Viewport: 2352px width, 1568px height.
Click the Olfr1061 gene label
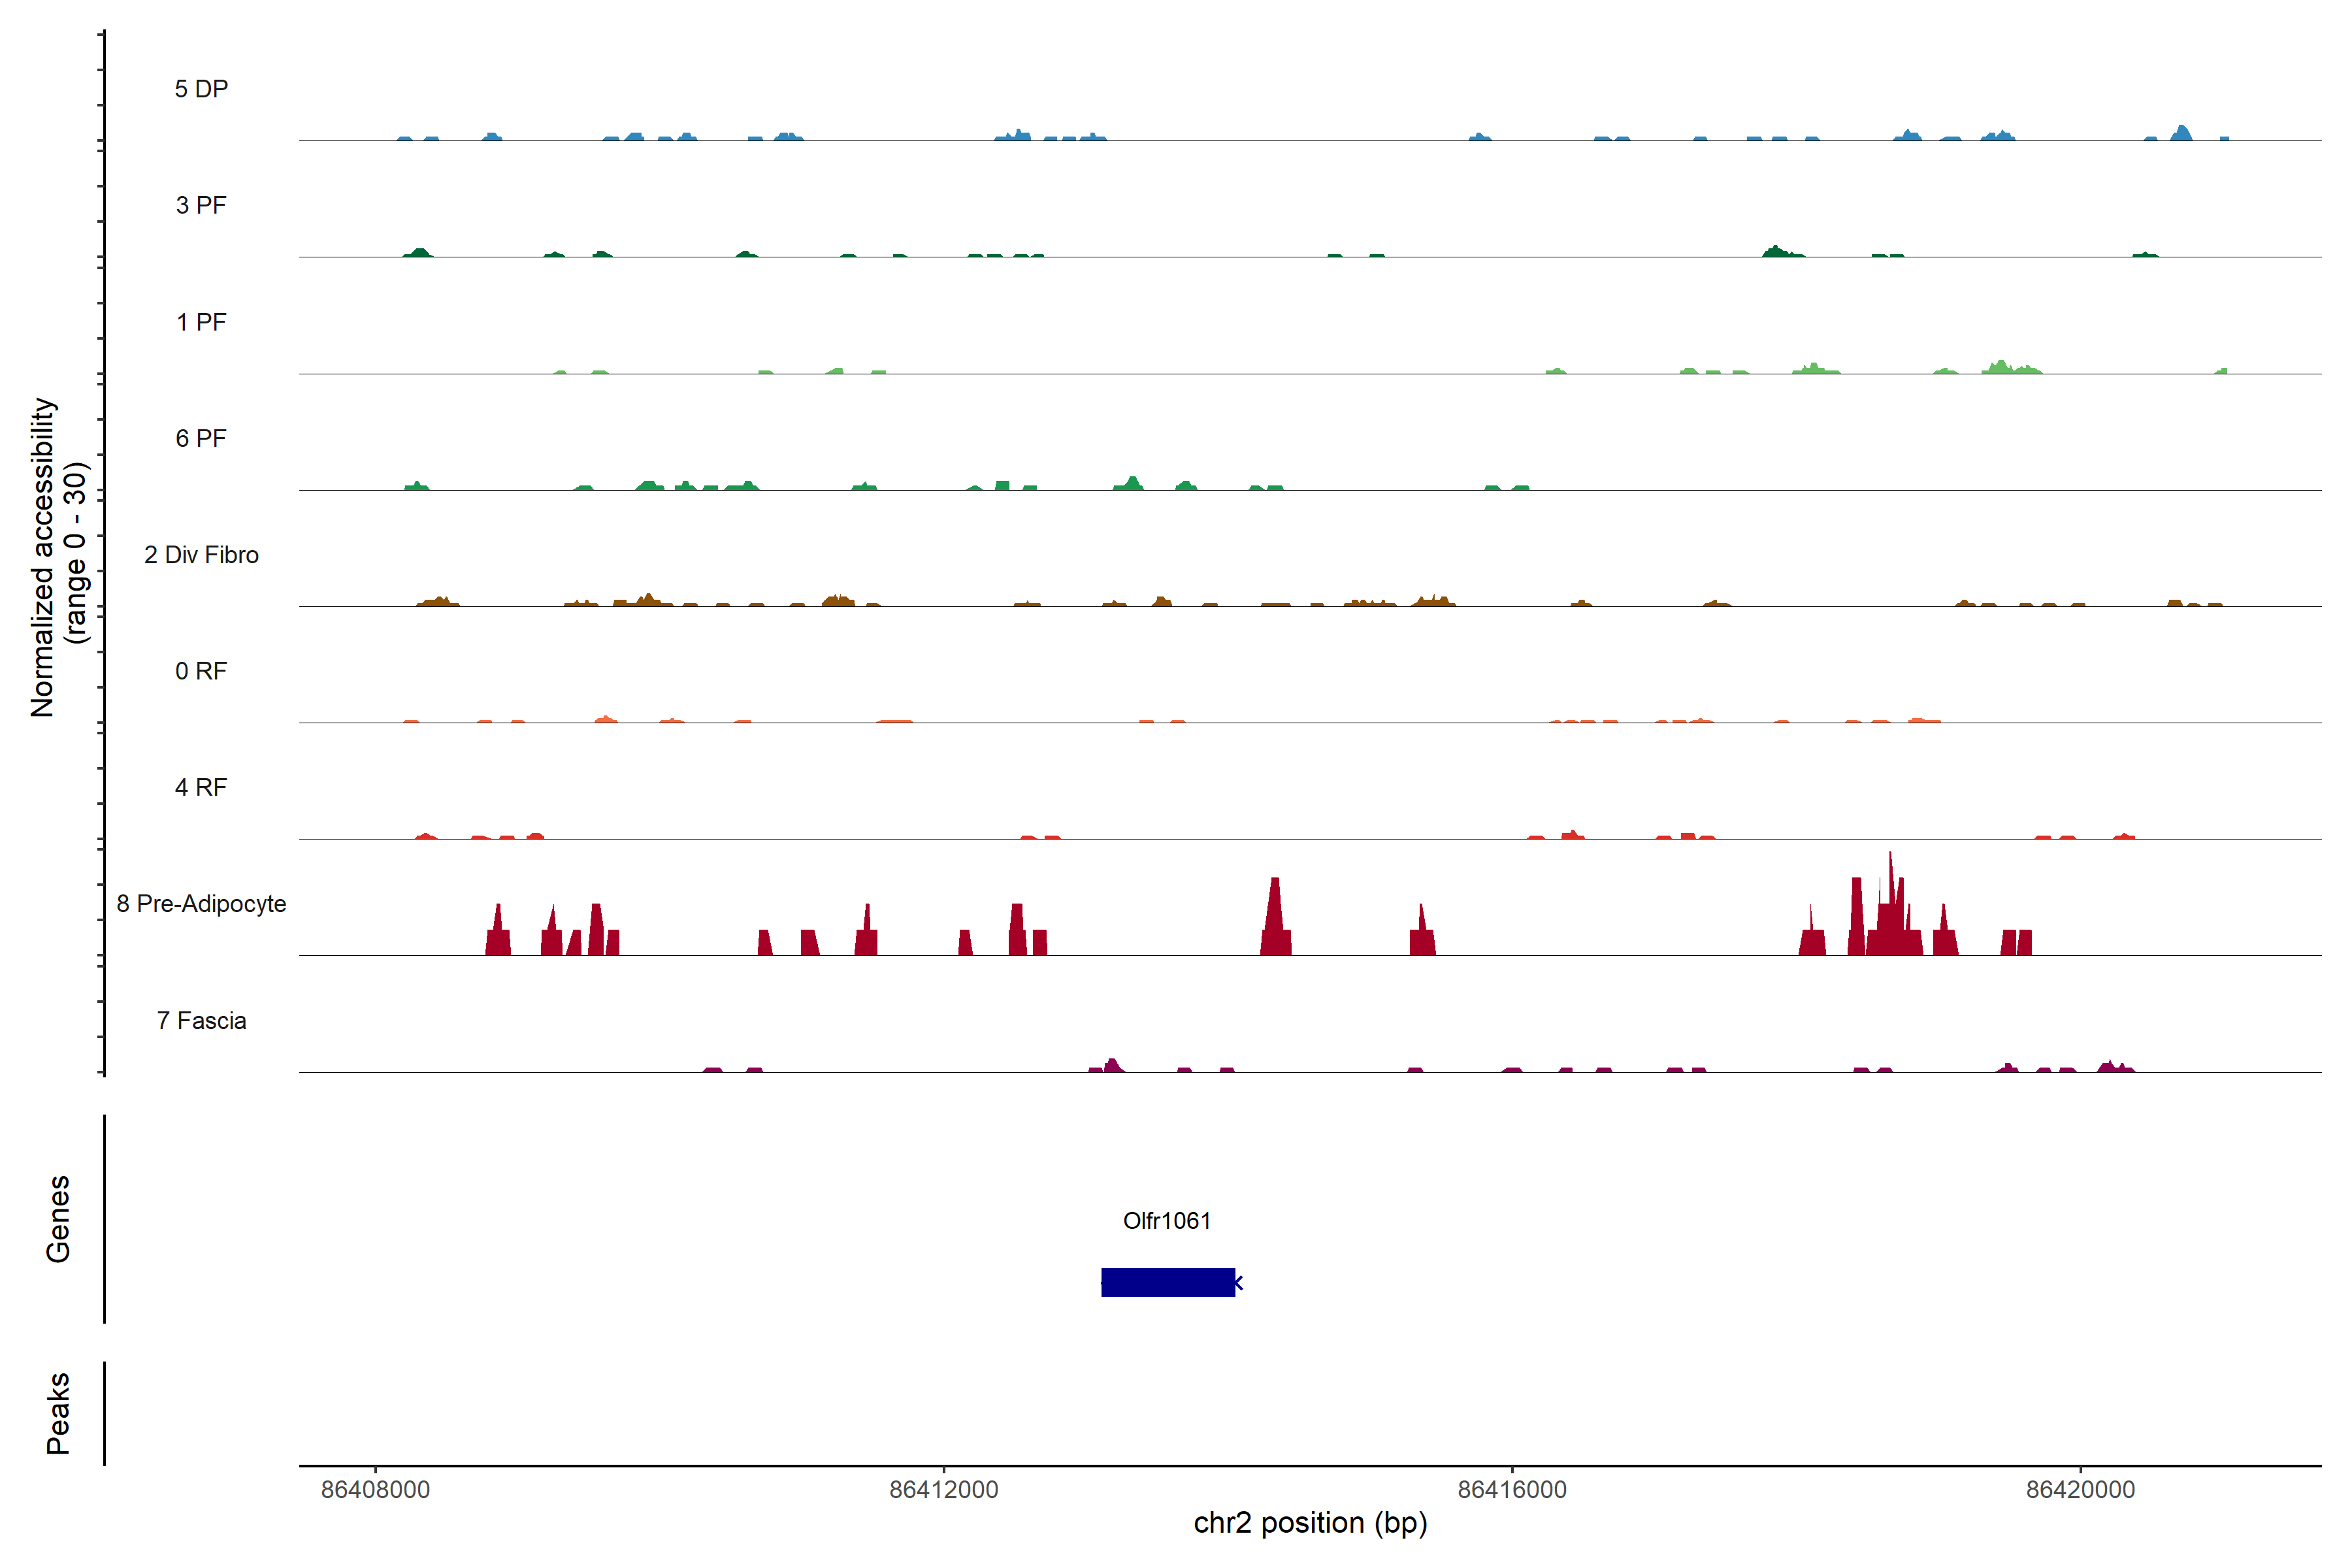tap(1166, 1220)
